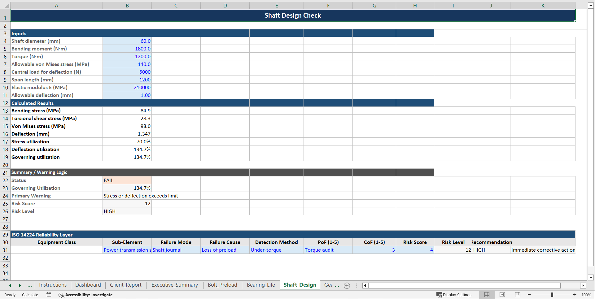Viewport: 595px width, 299px height.
Task: Click the Calculate status indicator
Action: click(30, 295)
